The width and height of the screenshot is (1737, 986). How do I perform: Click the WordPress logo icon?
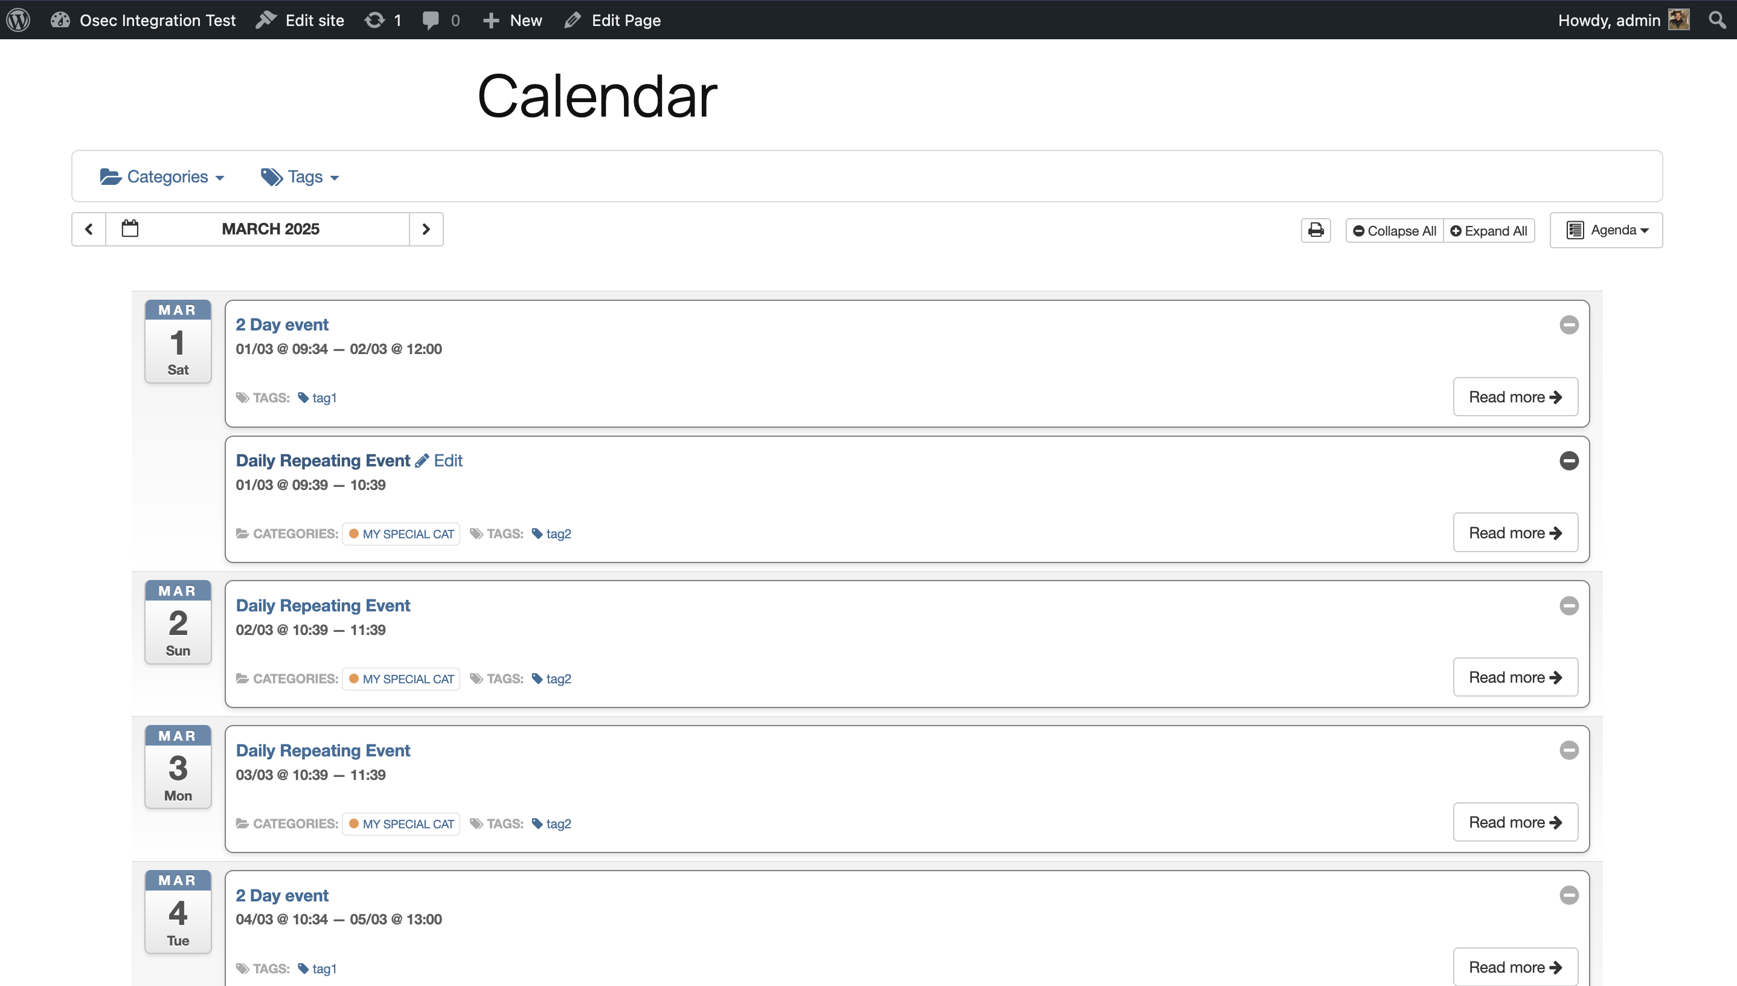[x=18, y=20]
